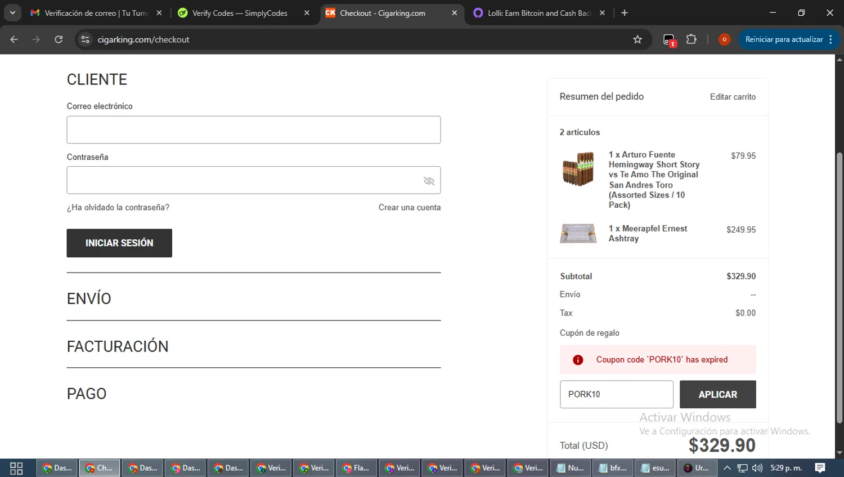The height and width of the screenshot is (477, 844).
Task: Open the esu... Notepad taskbar window
Action: pos(656,468)
